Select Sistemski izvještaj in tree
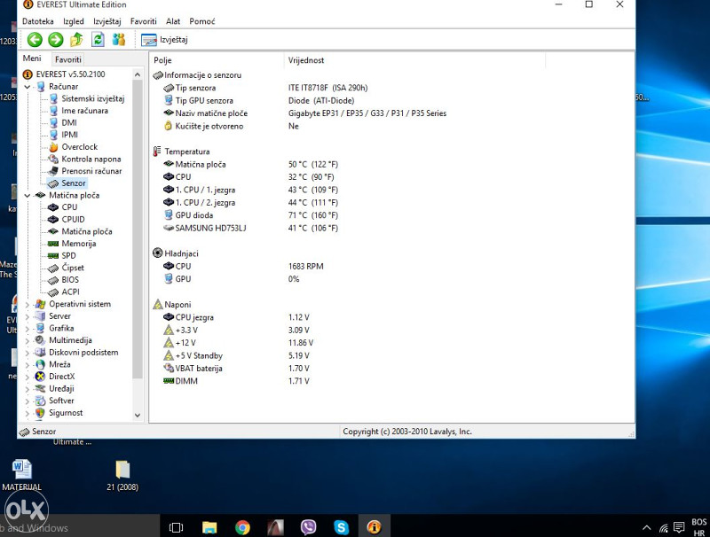710x537 pixels. pos(93,98)
